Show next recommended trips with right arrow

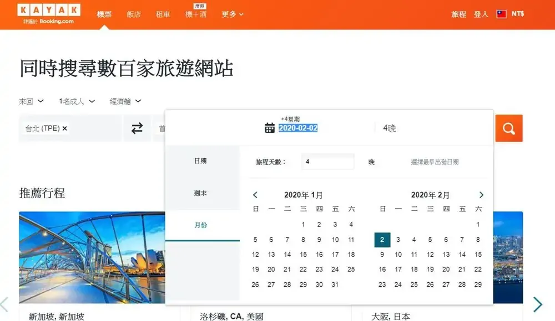tap(537, 304)
